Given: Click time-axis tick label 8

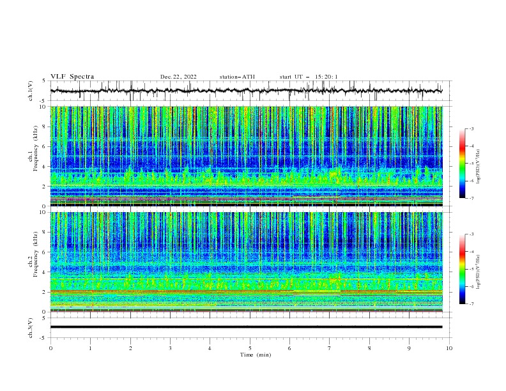Looking at the screenshot, I should tap(369, 348).
